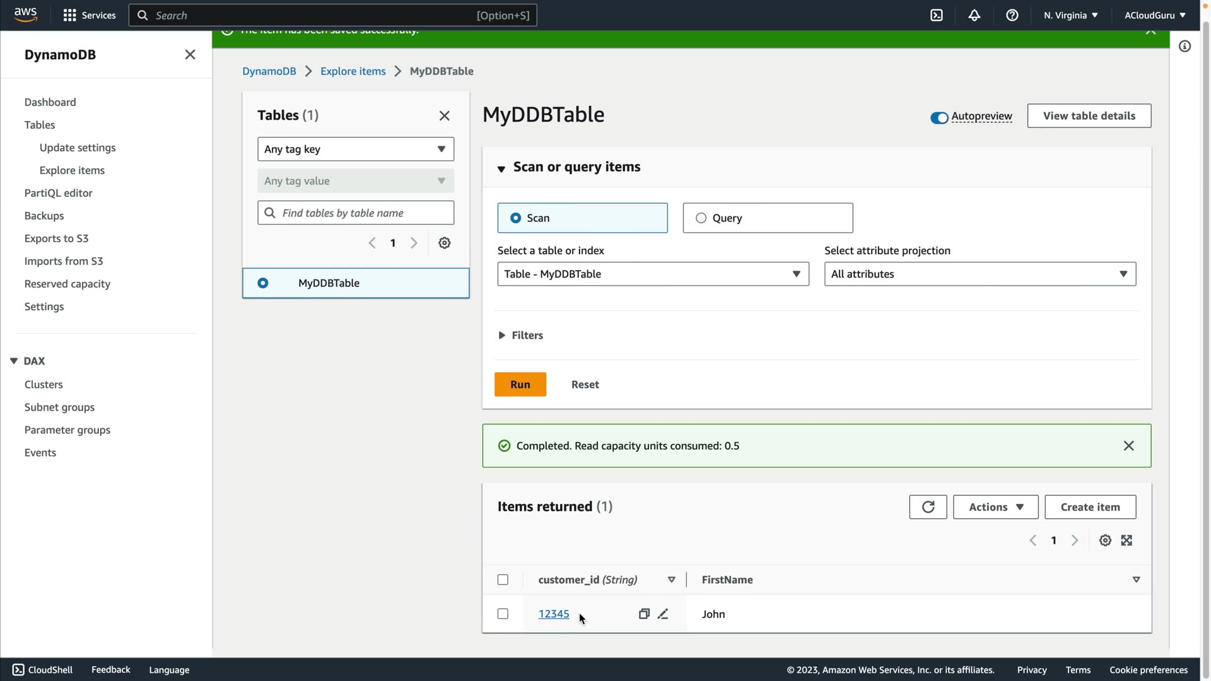
Task: Click the Find tables by name field
Action: [365, 213]
